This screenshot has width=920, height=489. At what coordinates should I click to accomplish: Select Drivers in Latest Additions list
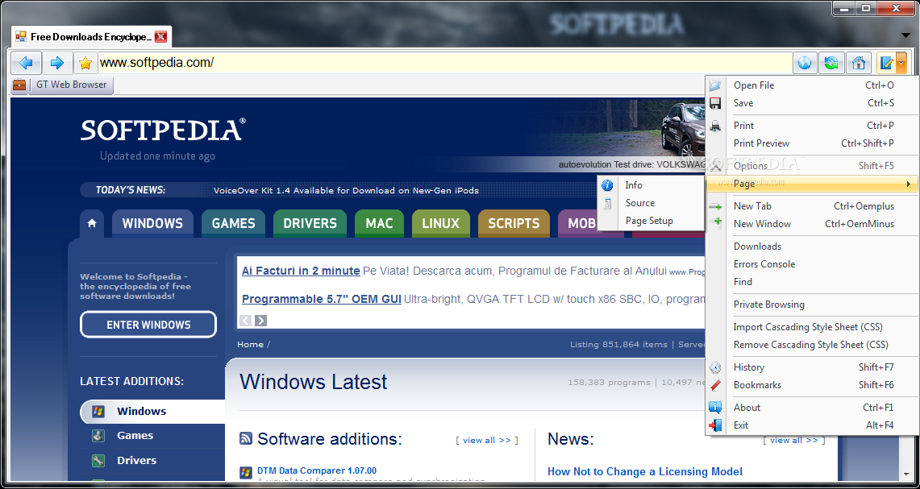click(137, 460)
